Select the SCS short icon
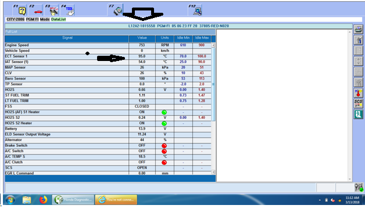Image resolution: width=365 pixels, height=223 pixels. pos(358,103)
